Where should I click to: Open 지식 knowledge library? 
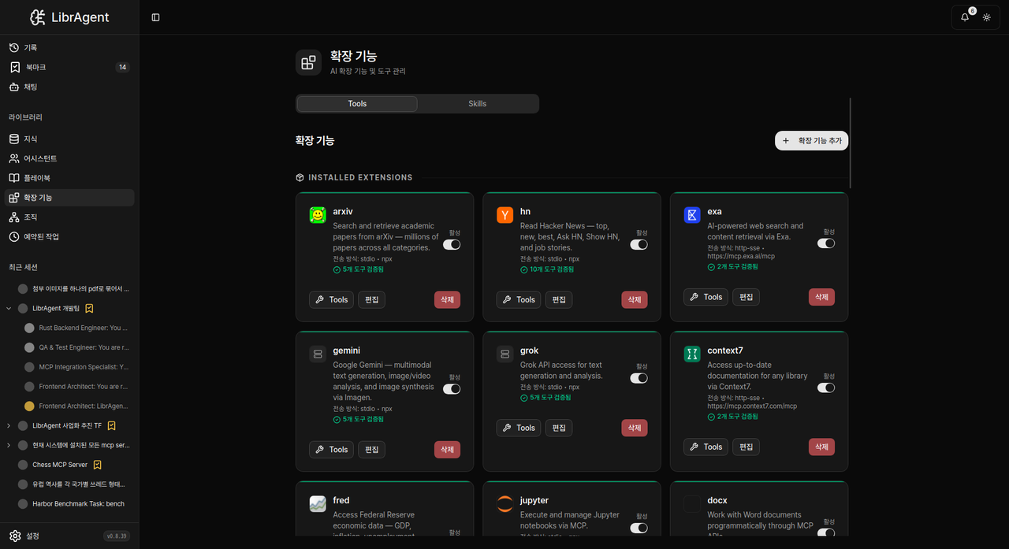click(x=69, y=139)
